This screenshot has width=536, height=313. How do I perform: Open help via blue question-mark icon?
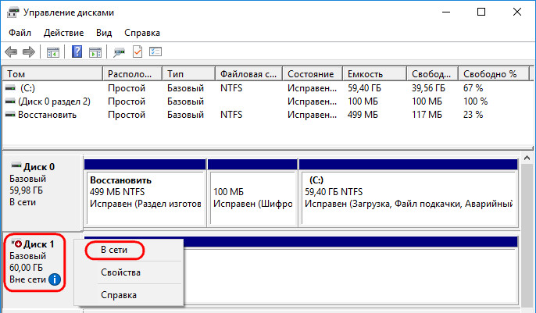(x=77, y=52)
